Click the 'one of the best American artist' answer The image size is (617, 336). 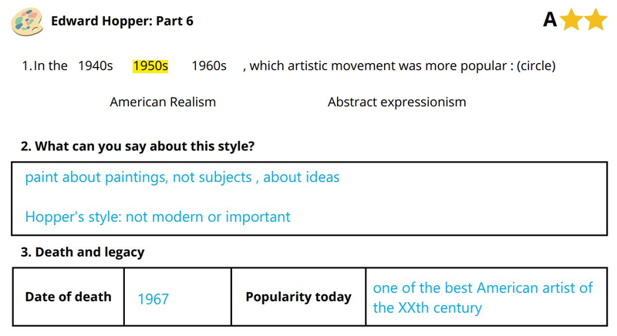pyautogui.click(x=483, y=297)
